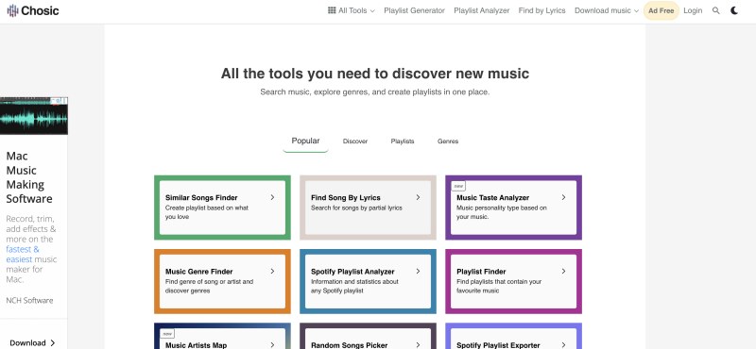Click the Login link

click(x=693, y=10)
